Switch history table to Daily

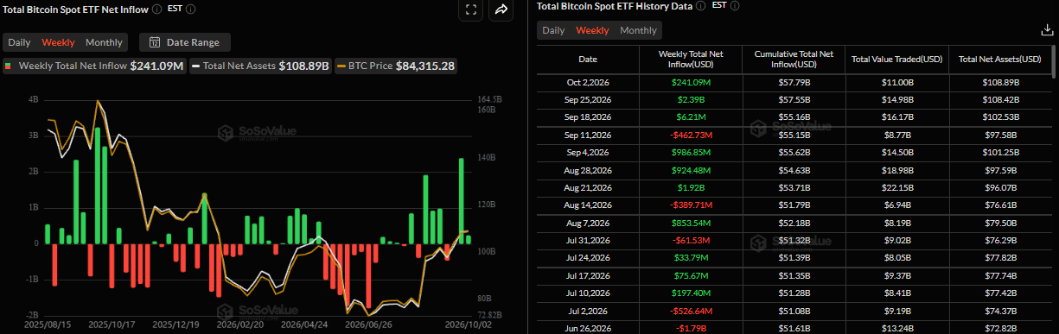point(553,30)
